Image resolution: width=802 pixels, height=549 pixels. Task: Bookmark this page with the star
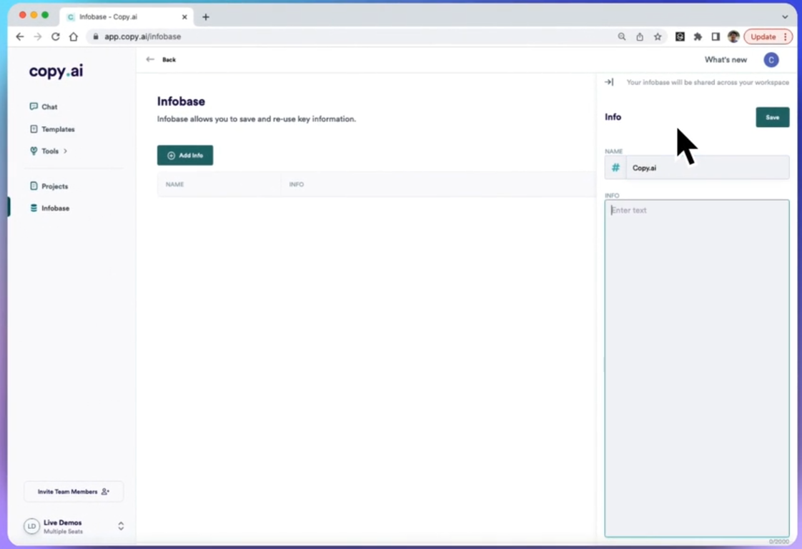click(x=658, y=37)
